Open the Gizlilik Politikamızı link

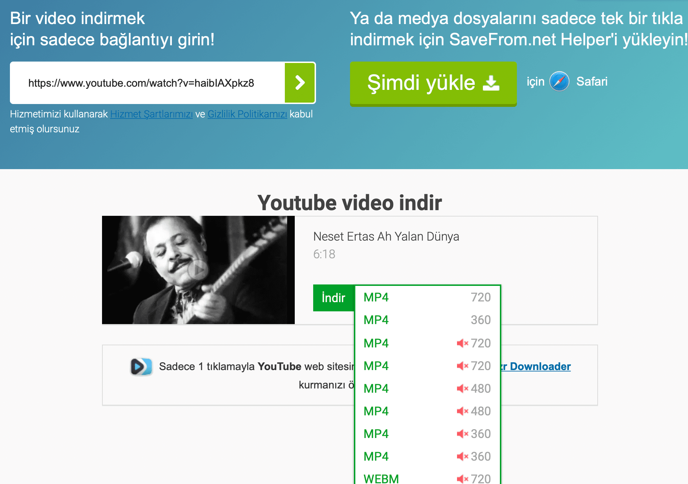coord(247,114)
